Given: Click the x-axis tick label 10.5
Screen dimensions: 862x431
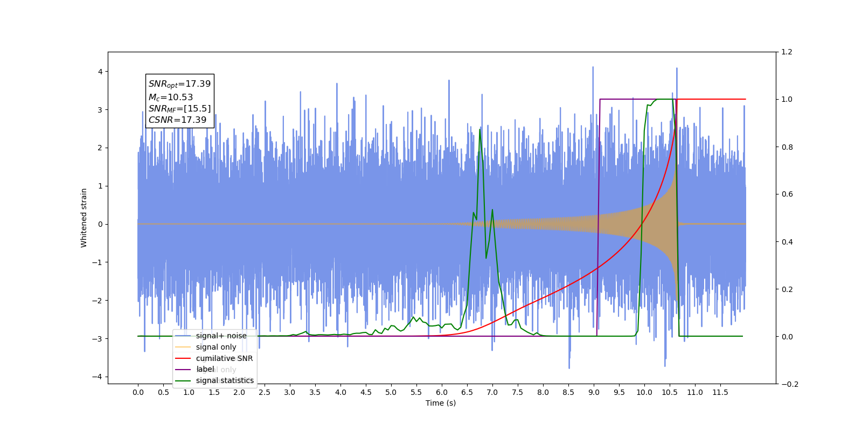Looking at the screenshot, I should 670,392.
